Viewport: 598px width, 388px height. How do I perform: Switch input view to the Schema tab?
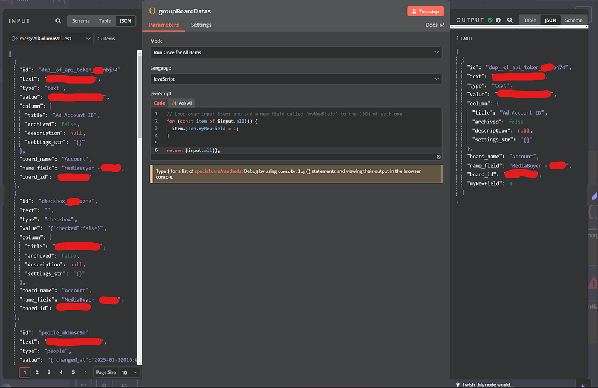[81, 20]
